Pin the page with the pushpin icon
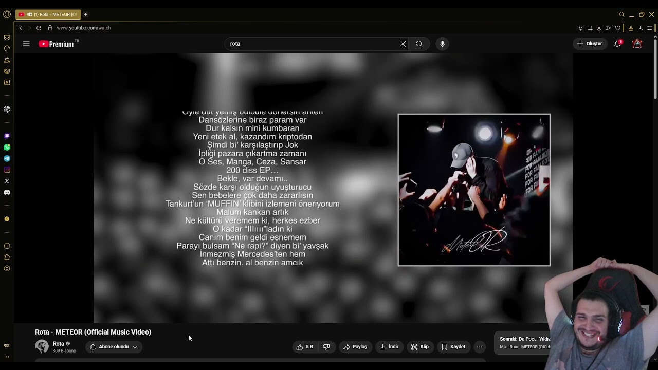 point(580,28)
